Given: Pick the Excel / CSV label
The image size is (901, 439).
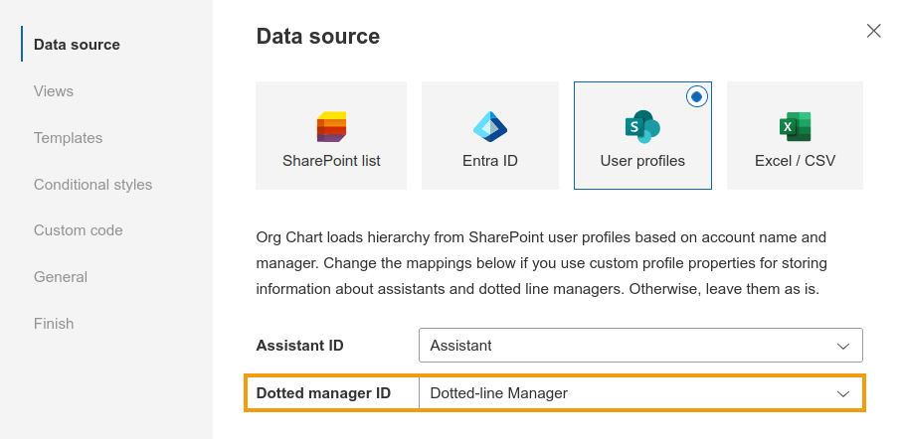Looking at the screenshot, I should (x=796, y=161).
